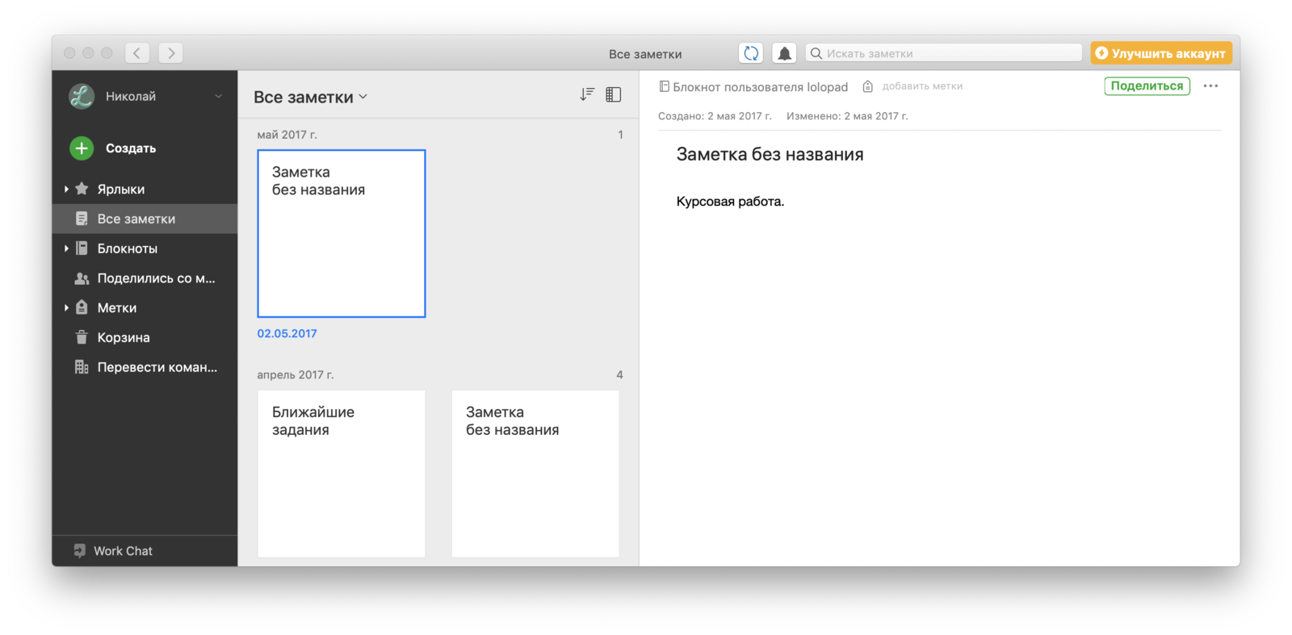Image resolution: width=1292 pixels, height=635 pixels.
Task: Click the Улучшить аккаунт upgrade button
Action: pyautogui.click(x=1161, y=53)
